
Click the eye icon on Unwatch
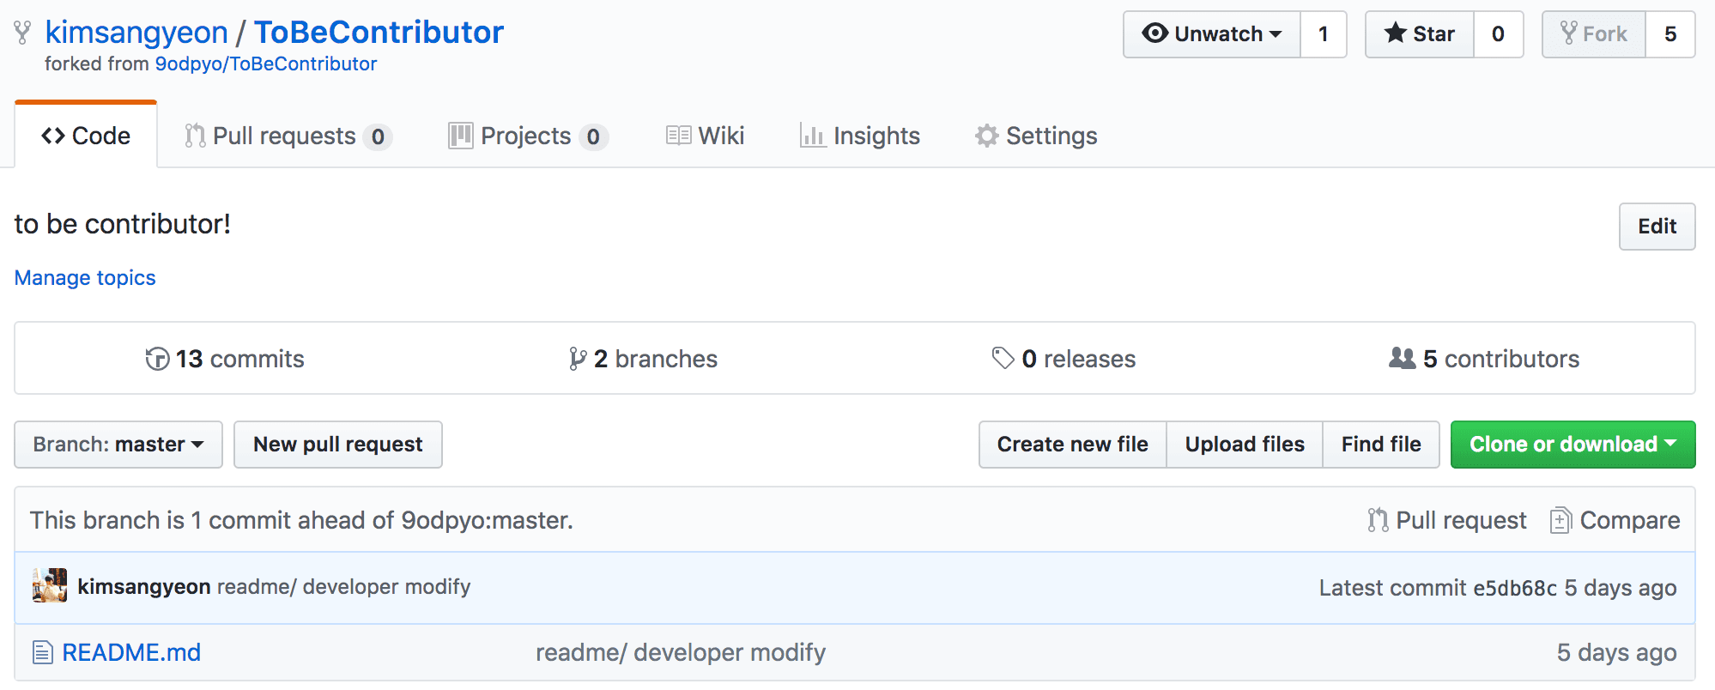(1155, 33)
